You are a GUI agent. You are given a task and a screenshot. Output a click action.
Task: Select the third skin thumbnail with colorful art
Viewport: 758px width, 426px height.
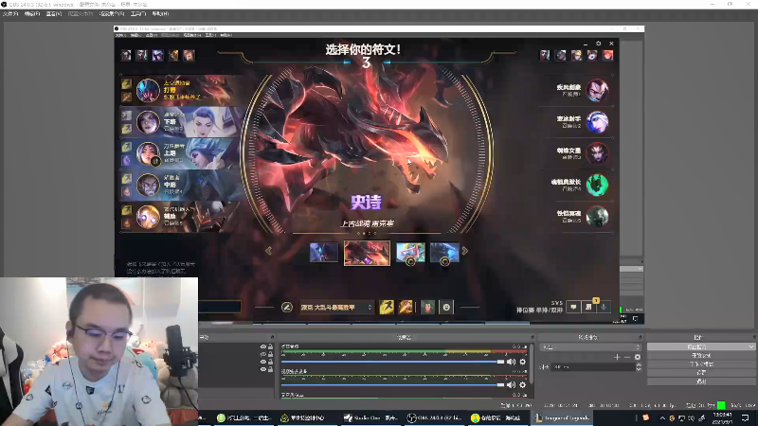(410, 253)
